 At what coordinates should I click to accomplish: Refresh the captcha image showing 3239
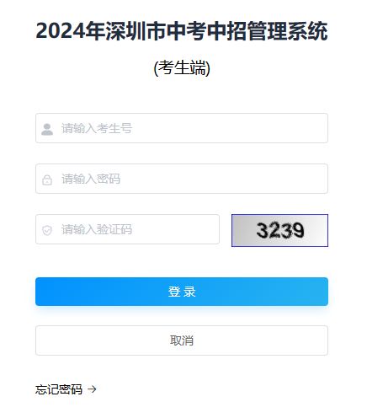(279, 230)
